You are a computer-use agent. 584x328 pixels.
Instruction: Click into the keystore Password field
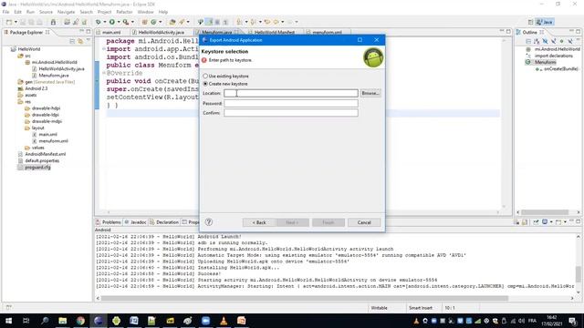pyautogui.click(x=291, y=103)
